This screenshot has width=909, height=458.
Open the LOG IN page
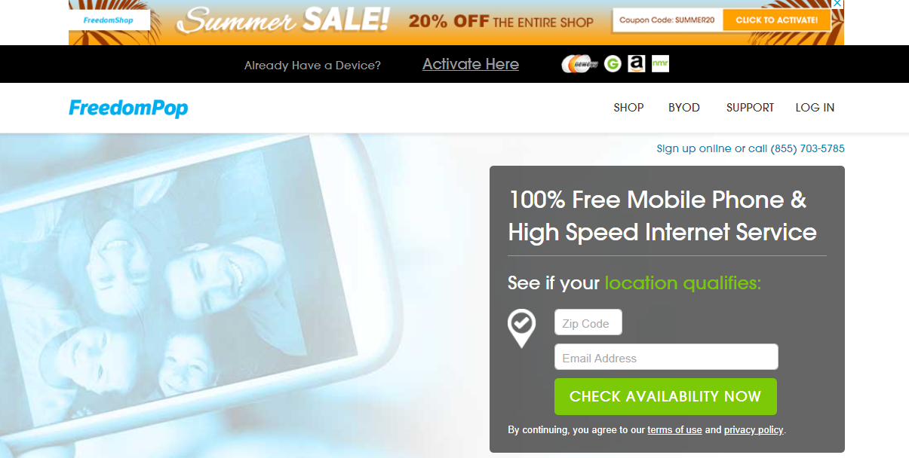[815, 108]
